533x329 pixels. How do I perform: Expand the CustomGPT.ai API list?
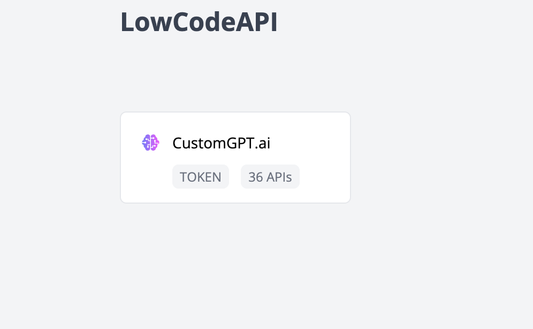click(x=270, y=176)
